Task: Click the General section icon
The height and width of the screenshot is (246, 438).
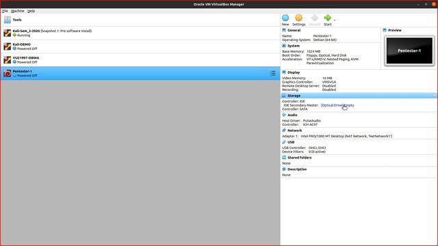Action: tap(284, 30)
